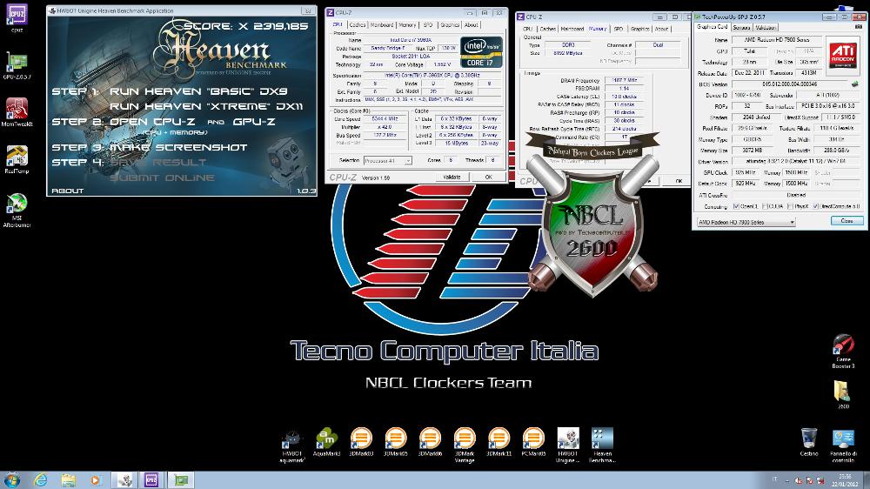This screenshot has width=870, height=489.
Task: Open Pannello di controllo desktop icon
Action: click(x=843, y=445)
